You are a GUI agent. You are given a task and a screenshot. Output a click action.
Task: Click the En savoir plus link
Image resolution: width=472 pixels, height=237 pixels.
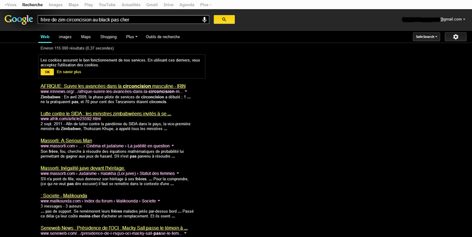pyautogui.click(x=69, y=72)
